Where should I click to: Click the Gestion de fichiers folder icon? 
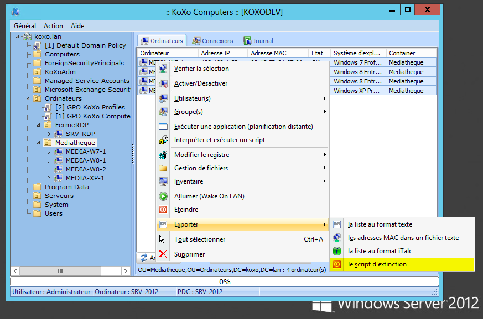[x=163, y=168]
